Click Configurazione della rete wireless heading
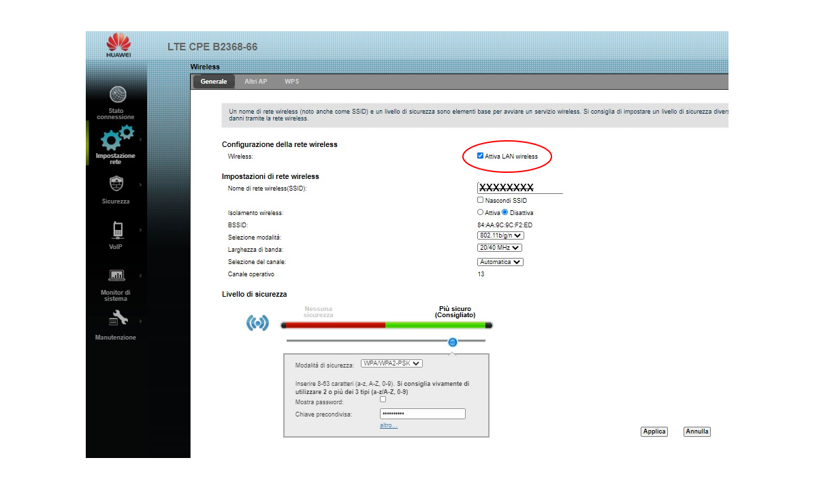This screenshot has height=490, width=817. point(280,144)
